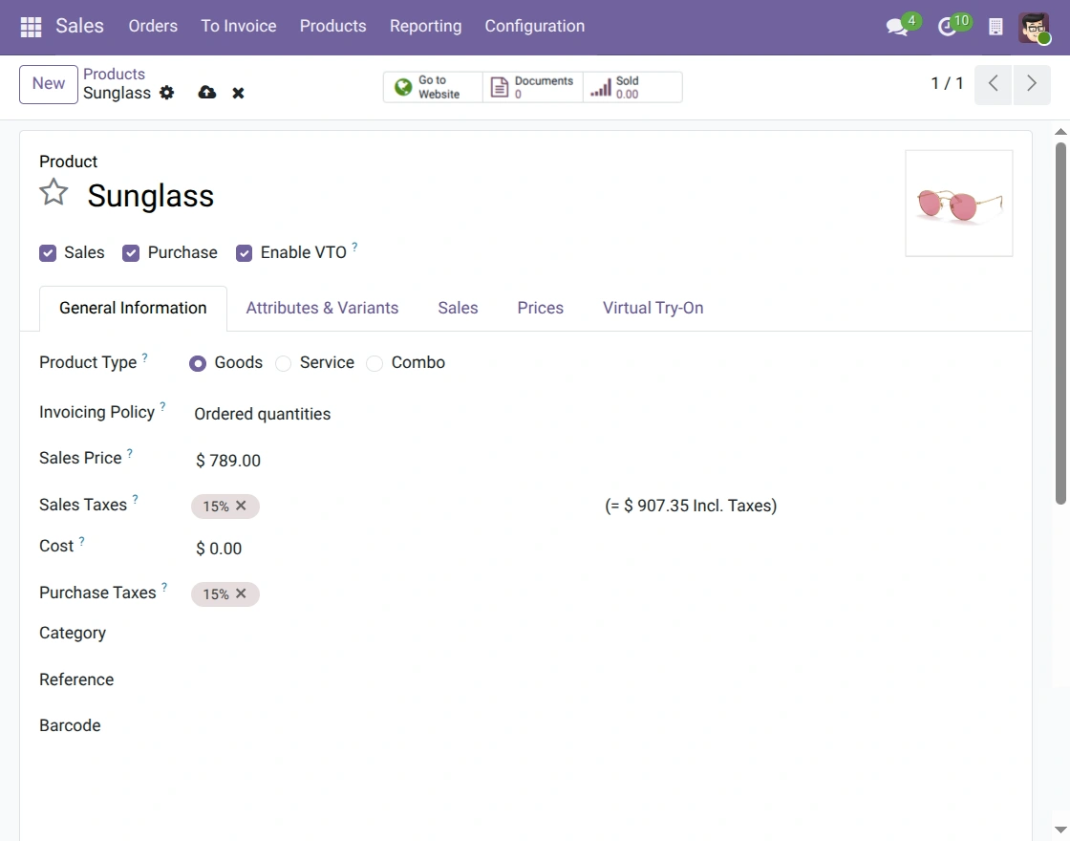1070x841 pixels.
Task: Open the Reporting menu
Action: [x=426, y=26]
